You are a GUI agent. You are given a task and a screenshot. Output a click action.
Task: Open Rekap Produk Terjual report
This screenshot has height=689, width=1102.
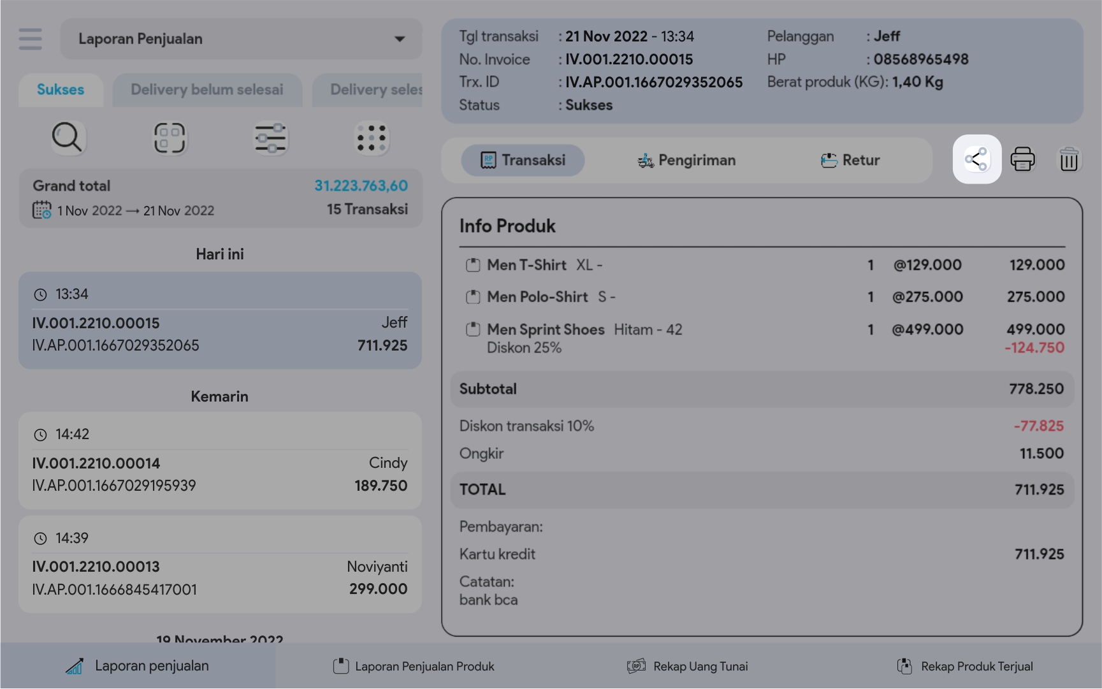[x=965, y=666]
